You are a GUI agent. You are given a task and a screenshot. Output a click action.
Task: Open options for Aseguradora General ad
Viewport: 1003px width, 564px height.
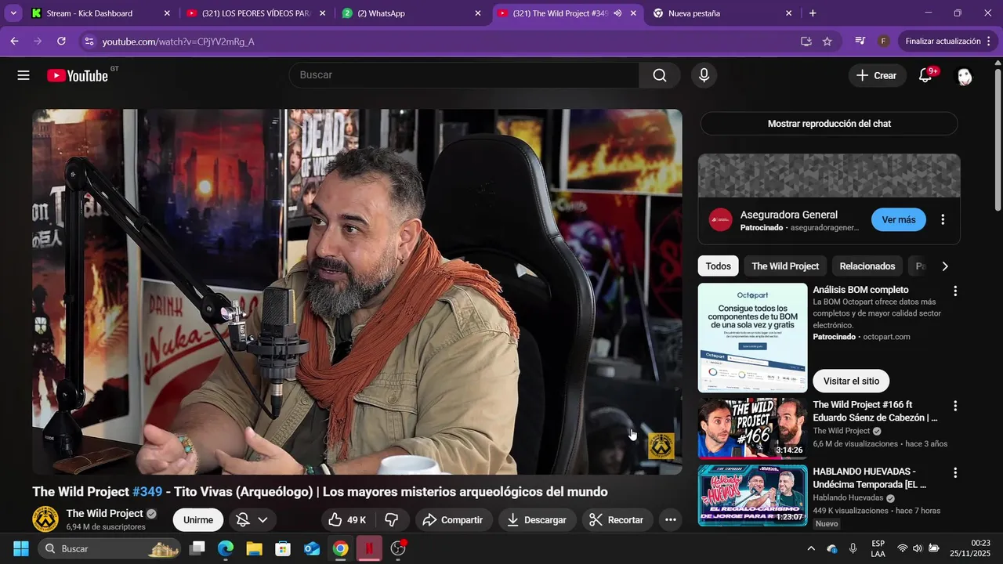point(943,219)
